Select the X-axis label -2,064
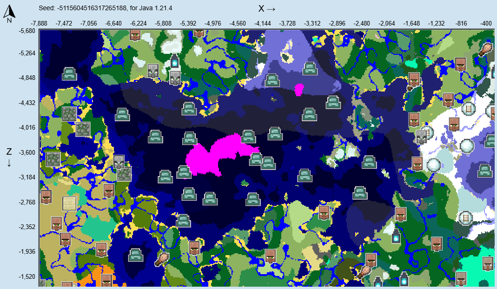Viewport: 497px width, 289px height. pos(387,23)
